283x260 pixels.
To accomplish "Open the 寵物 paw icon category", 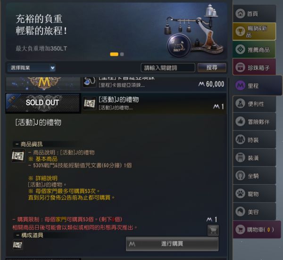I will [240, 194].
